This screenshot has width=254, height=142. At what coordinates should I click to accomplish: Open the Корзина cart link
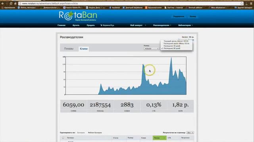click(x=107, y=25)
